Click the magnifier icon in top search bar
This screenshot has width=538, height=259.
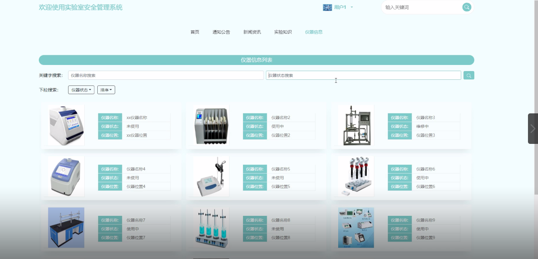pos(466,7)
